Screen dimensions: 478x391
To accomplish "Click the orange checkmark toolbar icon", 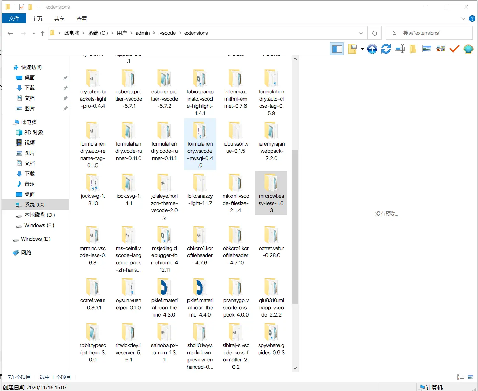I will 454,49.
